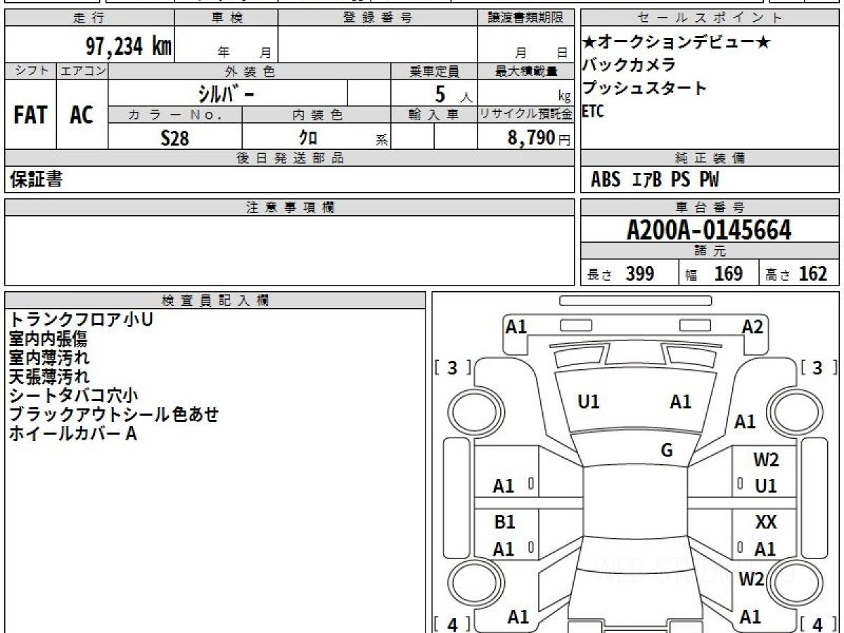Click the 譲渡書類期限 header cell
The width and height of the screenshot is (844, 633).
[526, 18]
